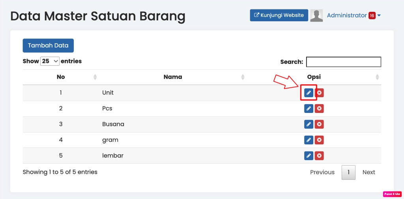The image size is (404, 199).
Task: Click the Administrator avatar image
Action: click(x=316, y=15)
